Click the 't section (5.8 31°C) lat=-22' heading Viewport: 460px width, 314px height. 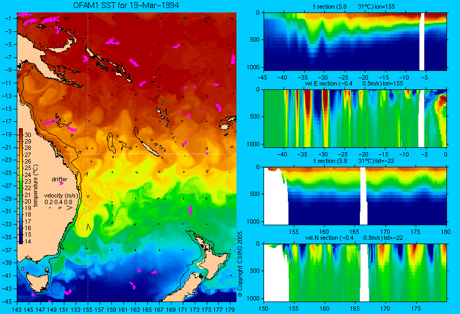click(x=354, y=161)
